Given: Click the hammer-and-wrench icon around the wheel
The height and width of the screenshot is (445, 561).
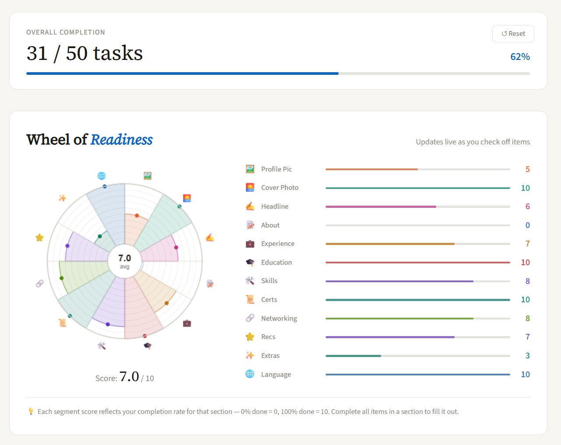Looking at the screenshot, I should [102, 346].
